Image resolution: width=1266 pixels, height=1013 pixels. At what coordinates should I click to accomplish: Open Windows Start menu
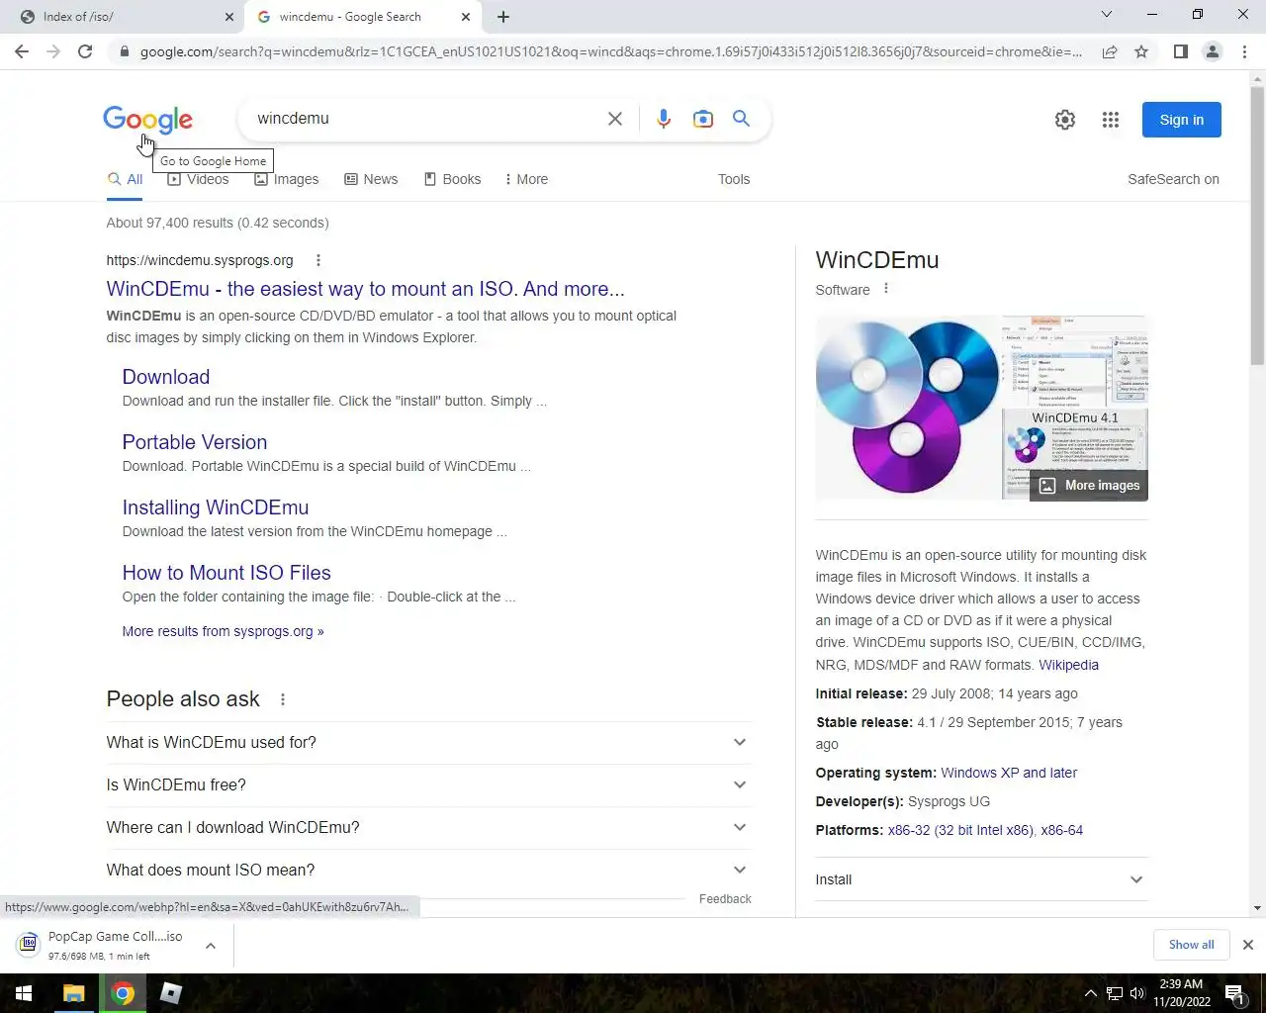(x=24, y=993)
